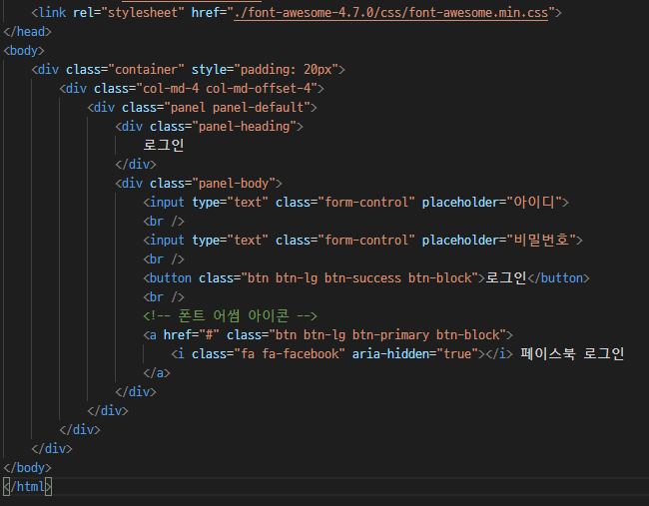
Task: Click the "fa fa-facebook" class value
Action: [290, 353]
